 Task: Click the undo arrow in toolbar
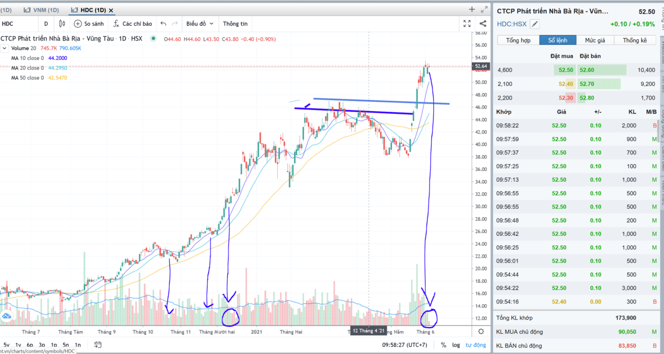[x=163, y=24]
